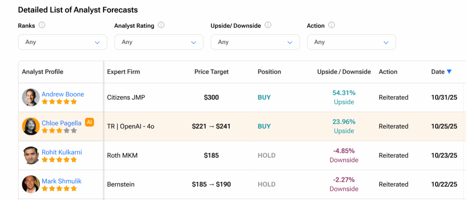Image resolution: width=466 pixels, height=200 pixels.
Task: Open Andrew Boone's analyst profile link
Action: pyautogui.click(x=63, y=94)
